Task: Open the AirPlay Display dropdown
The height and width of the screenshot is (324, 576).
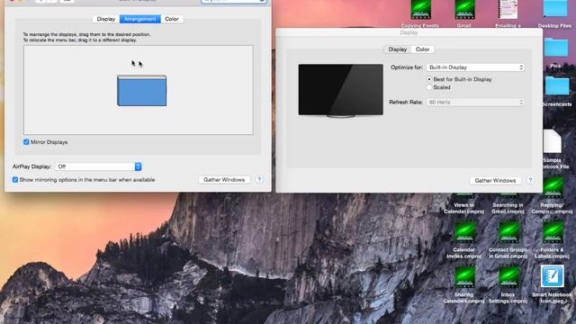Action: (98, 166)
